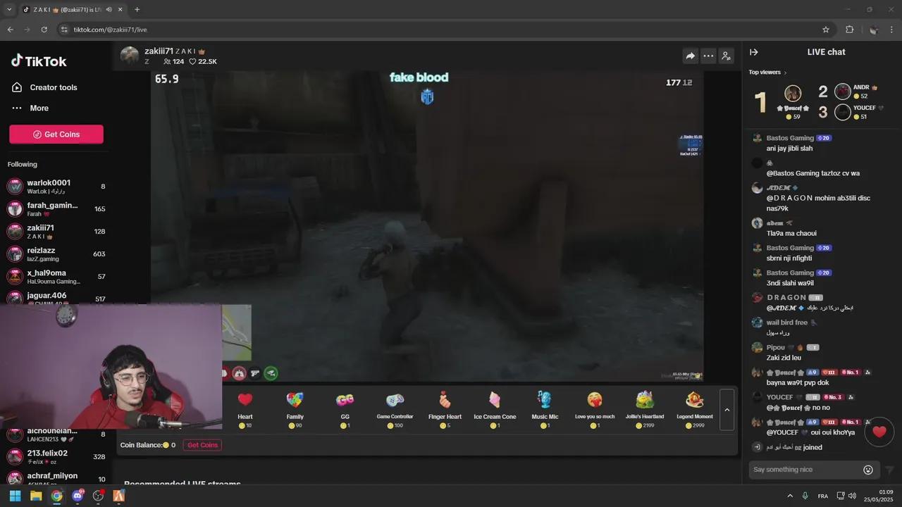Open the emoji picker in chat
The height and width of the screenshot is (507, 902).
(x=868, y=470)
